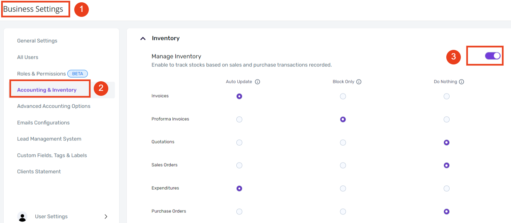This screenshot has height=223, width=511.
Task: Disable the Manage Inventory toggle
Action: [x=493, y=56]
